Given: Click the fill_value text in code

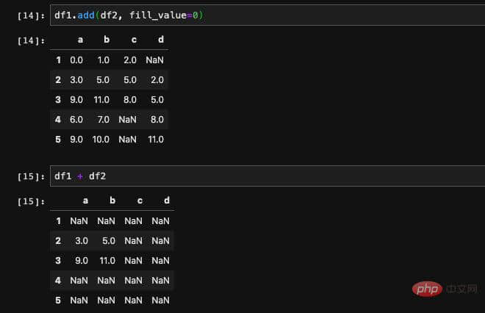Looking at the screenshot, I should coord(158,15).
